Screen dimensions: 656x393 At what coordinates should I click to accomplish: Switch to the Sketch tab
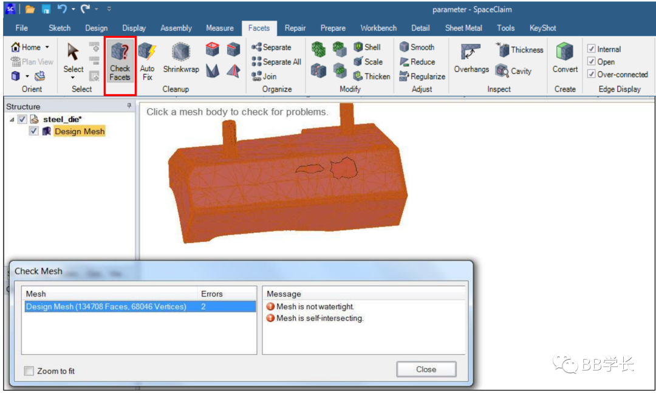pos(60,28)
